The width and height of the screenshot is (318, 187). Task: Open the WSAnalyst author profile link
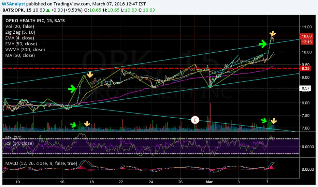click(13, 4)
